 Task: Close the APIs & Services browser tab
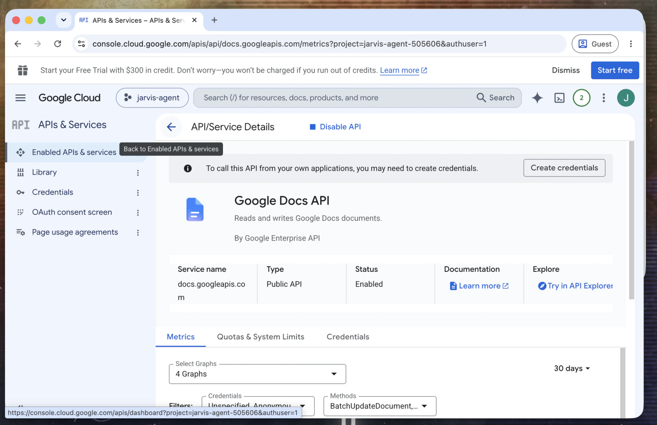pos(195,20)
